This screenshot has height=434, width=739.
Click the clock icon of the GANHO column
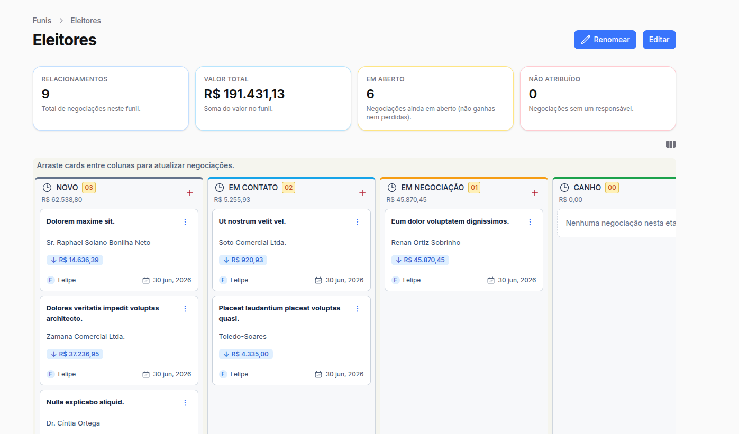(x=564, y=188)
